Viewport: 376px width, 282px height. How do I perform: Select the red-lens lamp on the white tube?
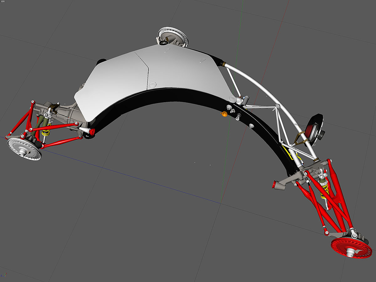pos(313,127)
